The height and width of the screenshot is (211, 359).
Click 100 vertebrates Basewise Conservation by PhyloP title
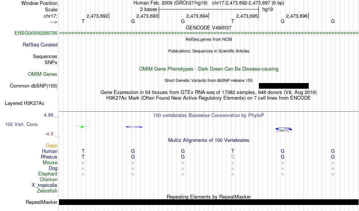point(209,115)
